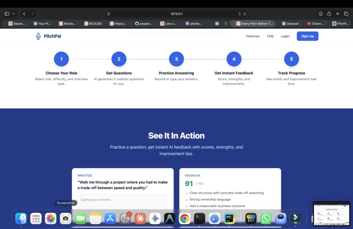Switch to the BCOLBD tab
Screen dimensions: 353x229
tap(93, 23)
